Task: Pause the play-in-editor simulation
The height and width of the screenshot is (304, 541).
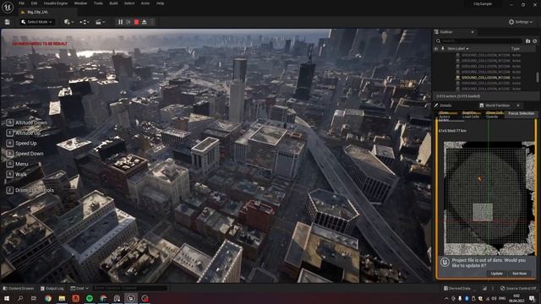Action: (120, 22)
